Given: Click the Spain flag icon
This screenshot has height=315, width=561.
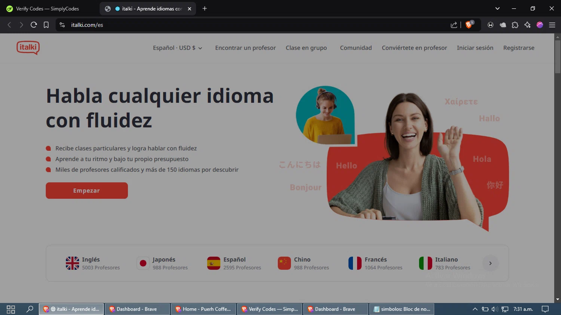Looking at the screenshot, I should 214,263.
